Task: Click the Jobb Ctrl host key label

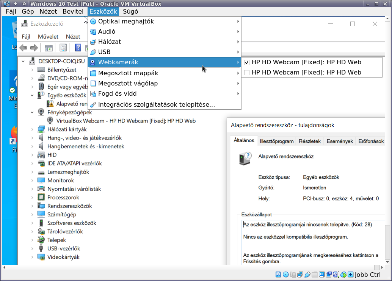Action: click(x=367, y=275)
